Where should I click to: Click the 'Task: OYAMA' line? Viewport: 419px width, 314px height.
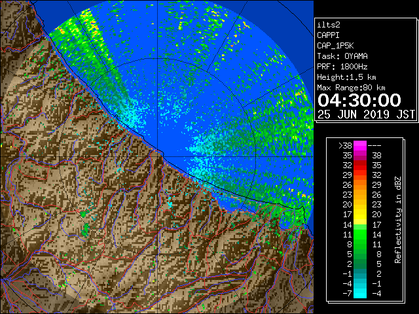pos(342,56)
